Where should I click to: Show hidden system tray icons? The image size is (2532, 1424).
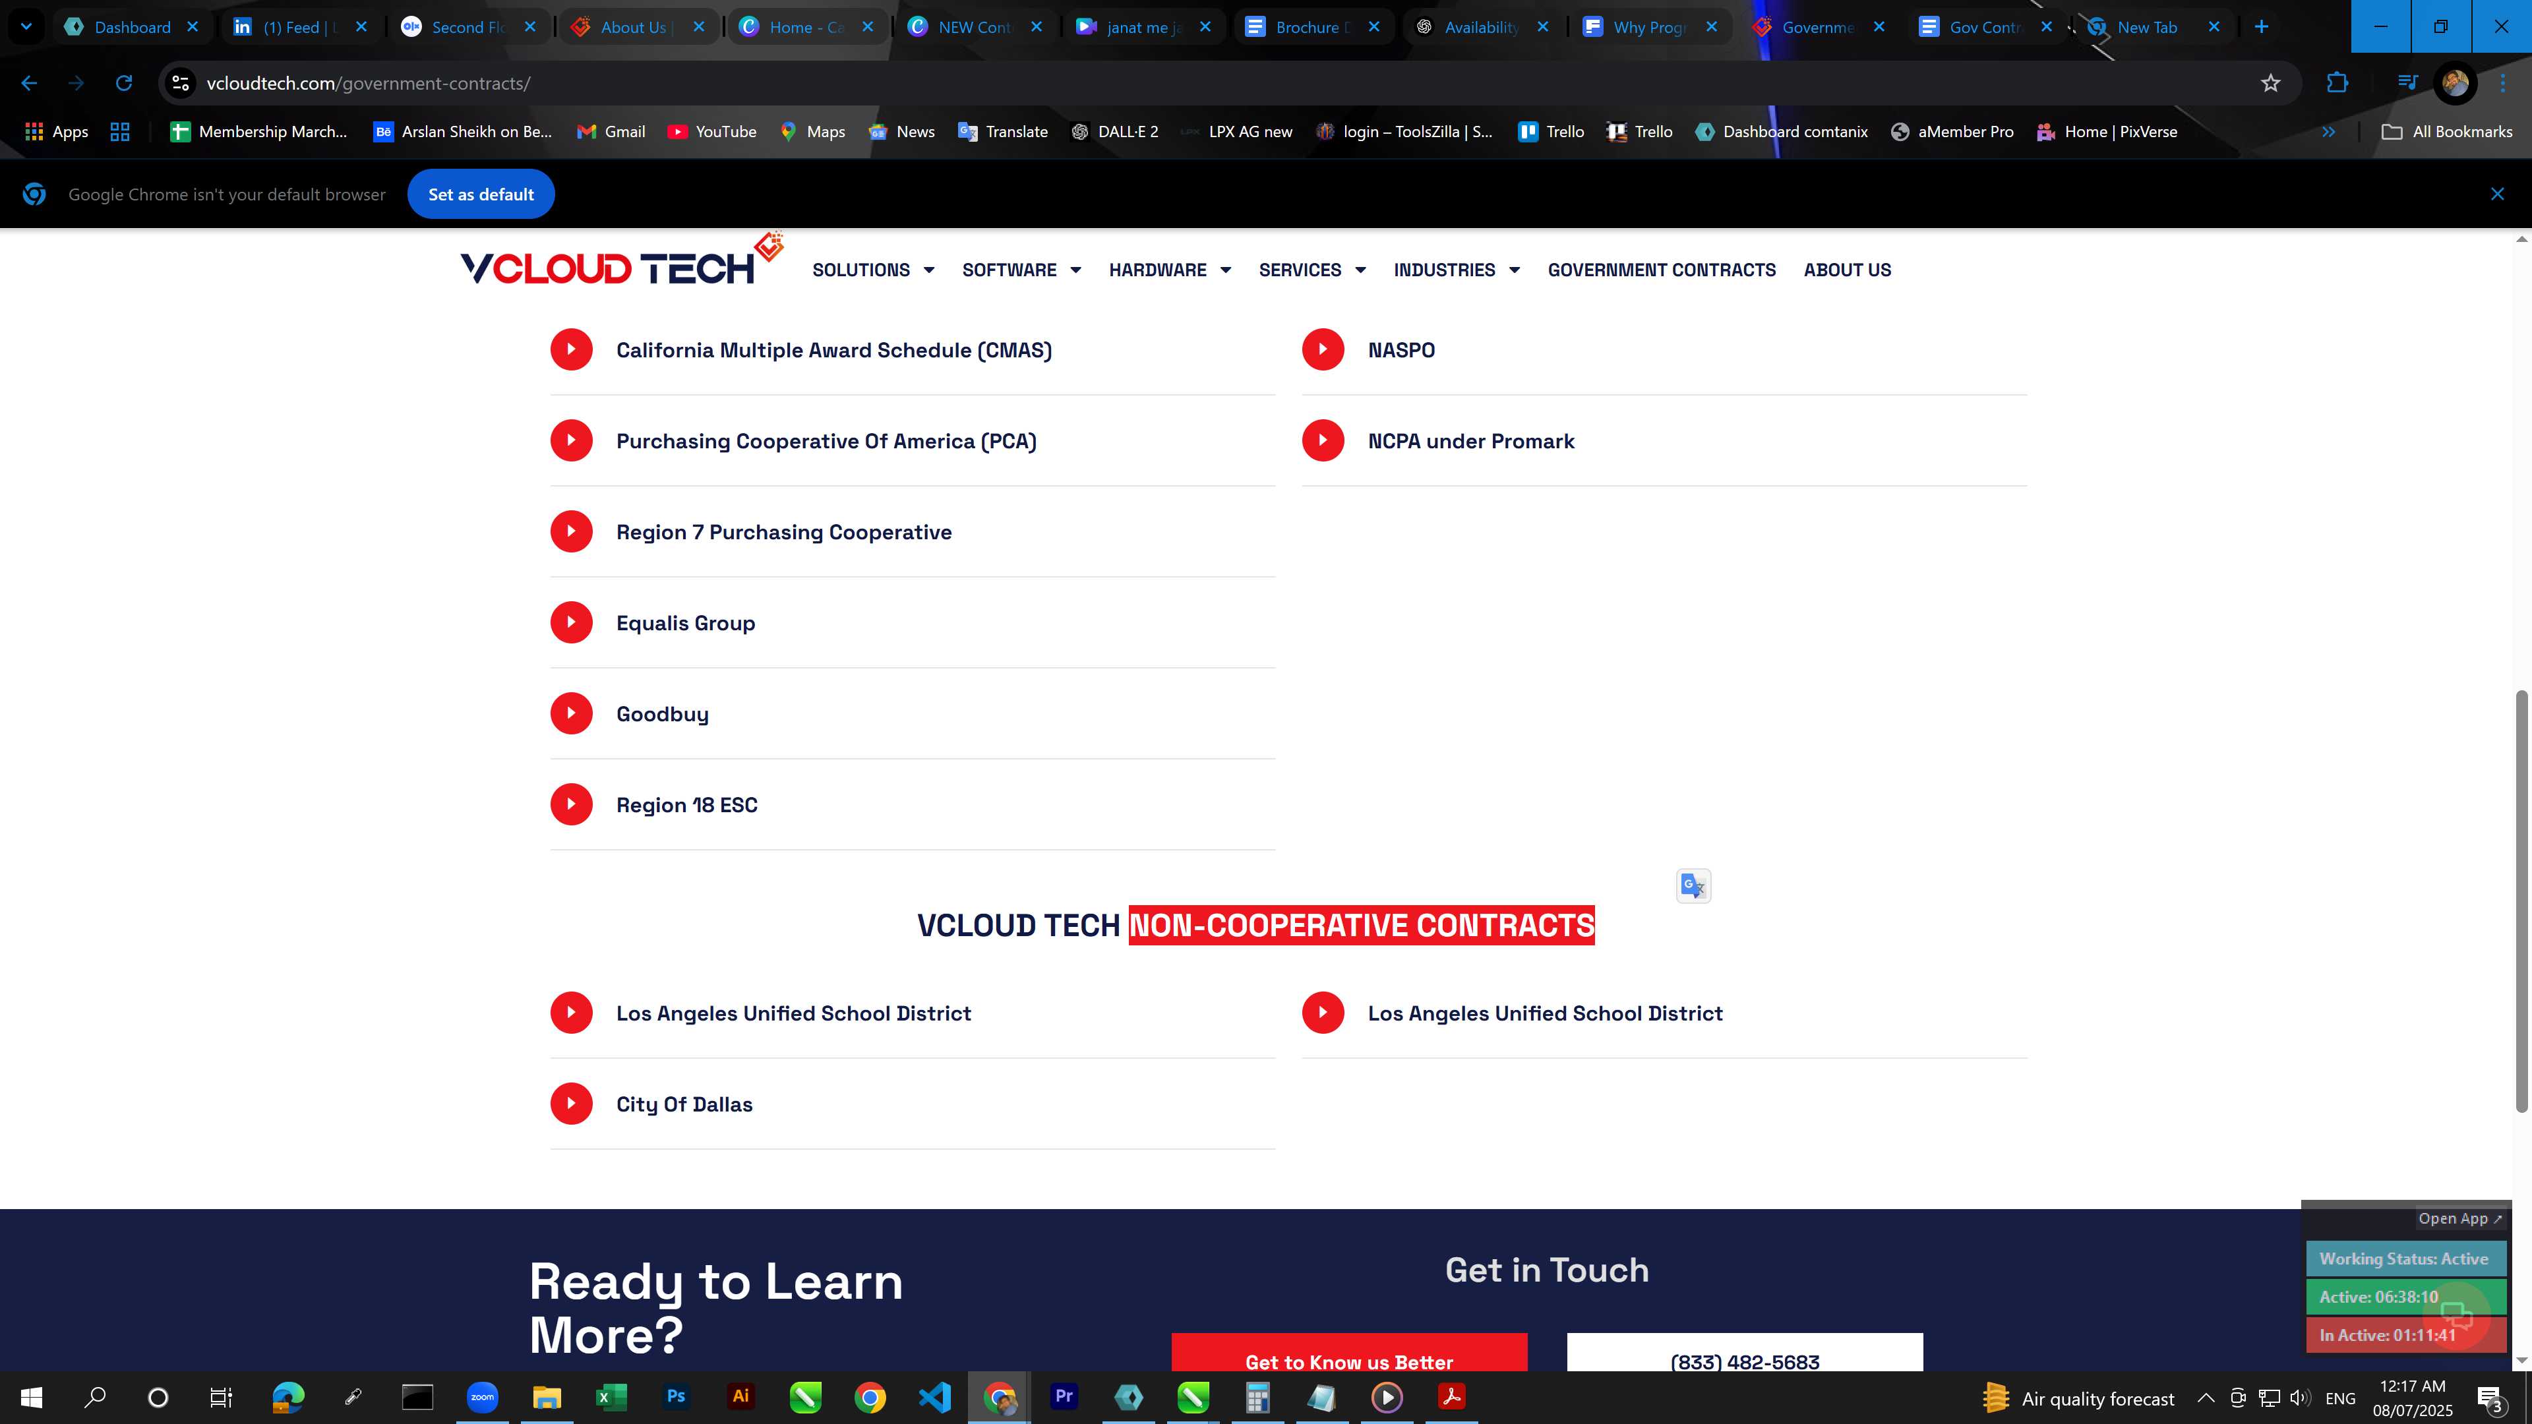[2206, 1398]
